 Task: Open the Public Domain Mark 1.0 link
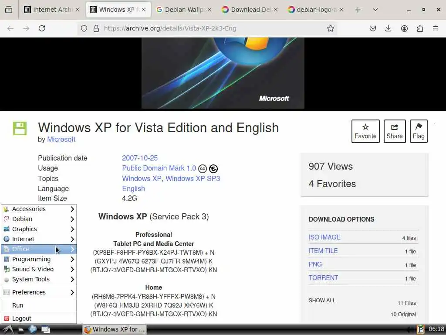click(159, 168)
